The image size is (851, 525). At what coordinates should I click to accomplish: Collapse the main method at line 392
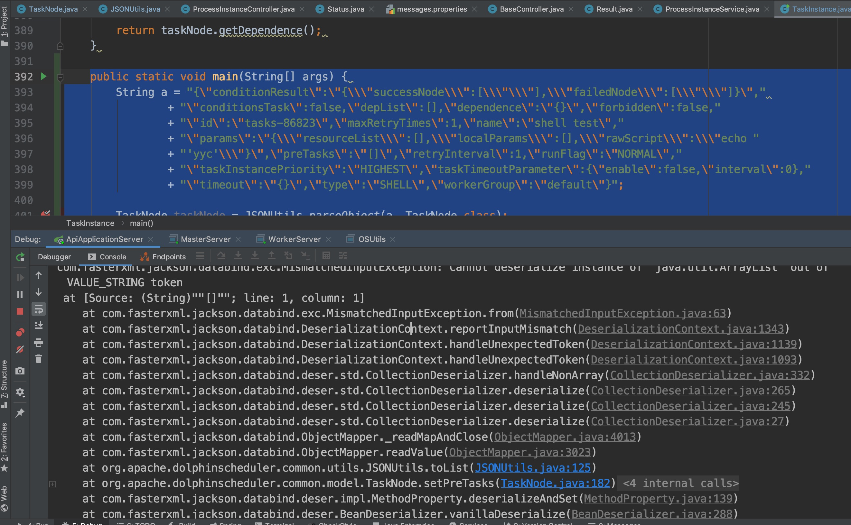(x=60, y=77)
